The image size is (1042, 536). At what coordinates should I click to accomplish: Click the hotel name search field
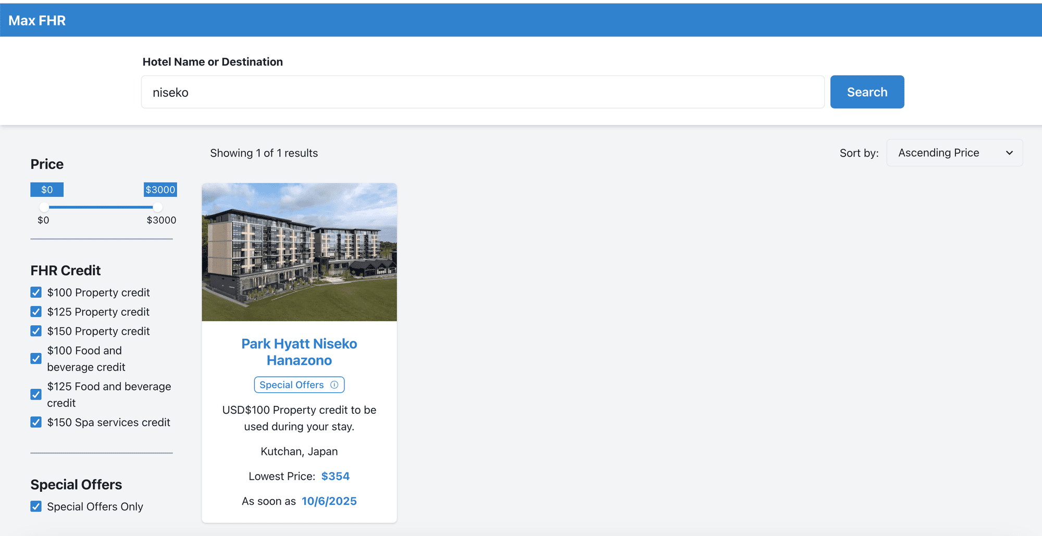click(x=482, y=92)
